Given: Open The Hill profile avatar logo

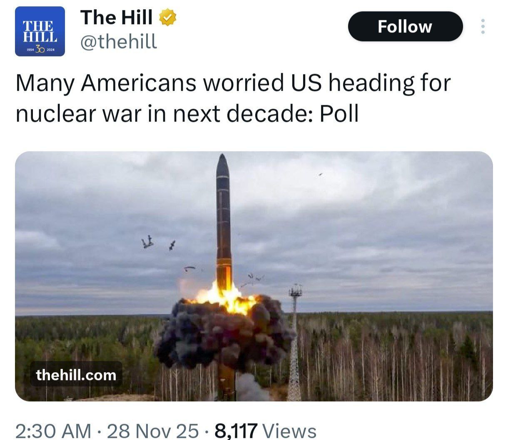Looking at the screenshot, I should click(x=40, y=32).
